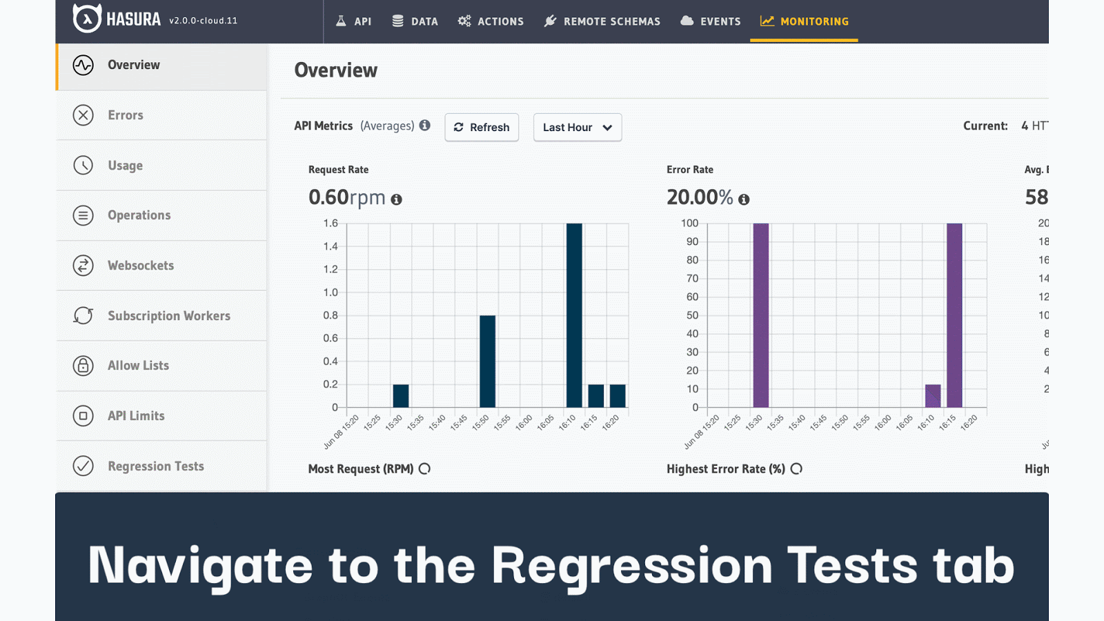Click the 16:10 bar in Request Rate chart

click(x=574, y=315)
